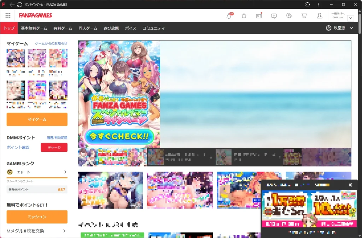Open Mメダル0枚を交換 chevron
Viewport: 362px width, 238px height.
pos(64,231)
